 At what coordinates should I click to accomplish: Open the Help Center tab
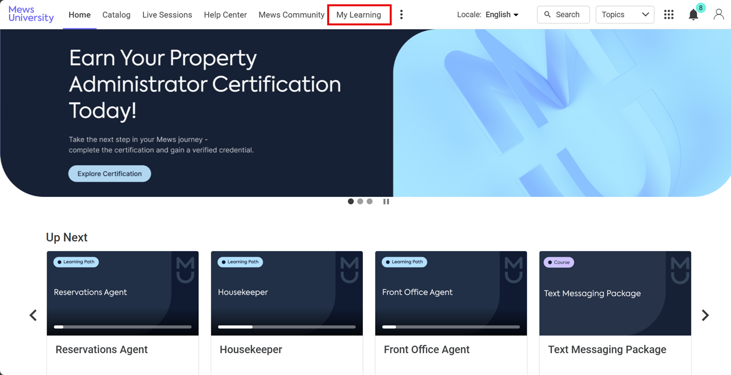(x=225, y=15)
